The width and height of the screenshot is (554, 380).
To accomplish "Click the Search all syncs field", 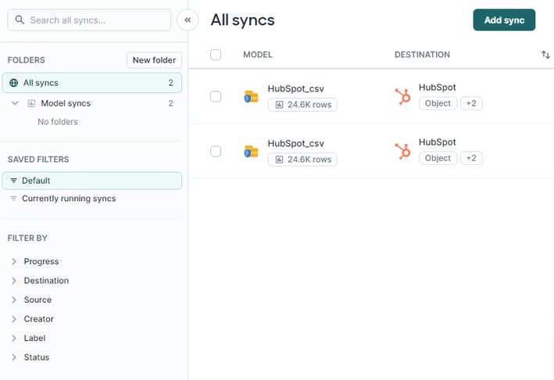I will tap(89, 20).
